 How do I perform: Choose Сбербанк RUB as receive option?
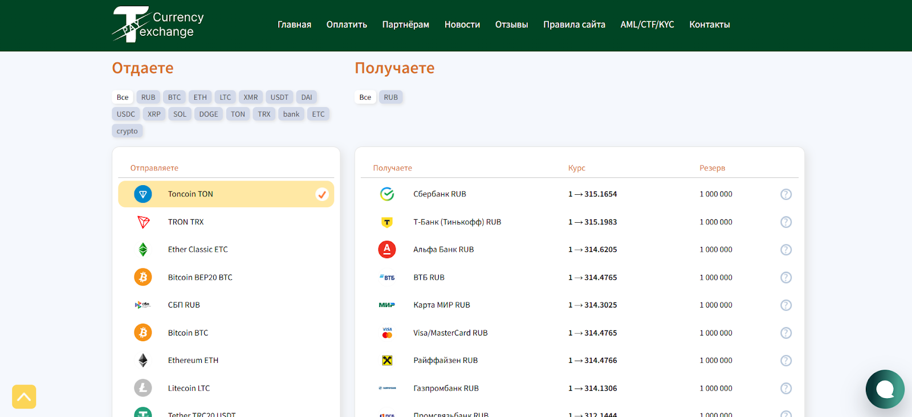(x=579, y=194)
